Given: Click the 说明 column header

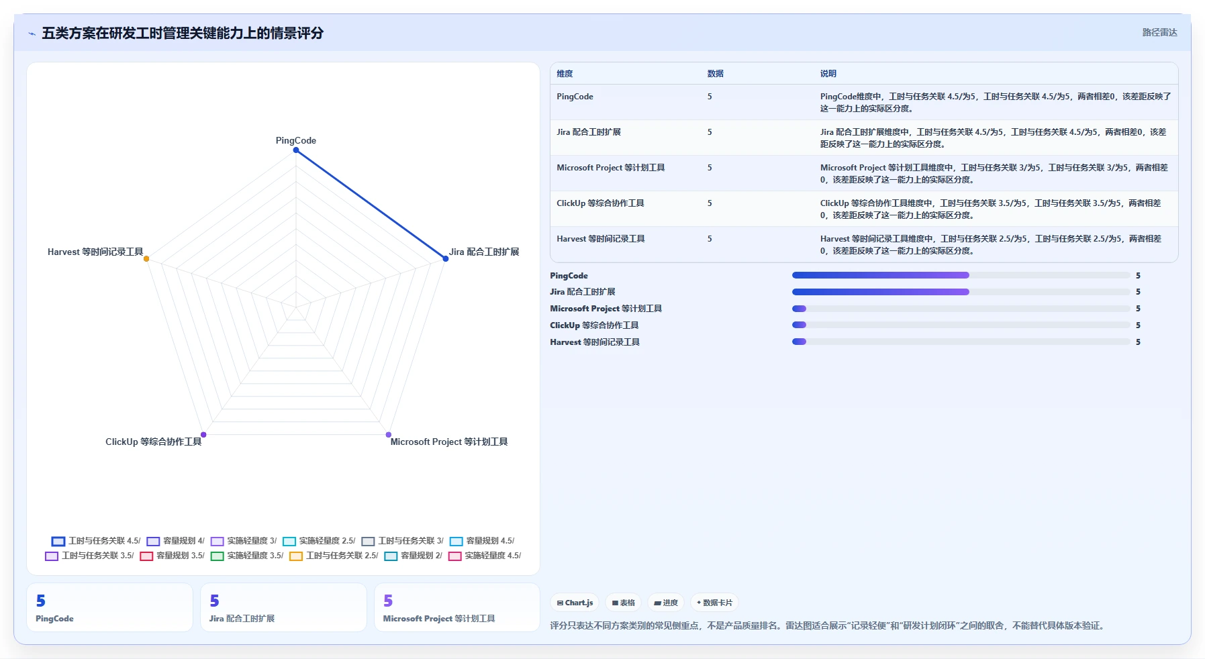Looking at the screenshot, I should pyautogui.click(x=828, y=74).
